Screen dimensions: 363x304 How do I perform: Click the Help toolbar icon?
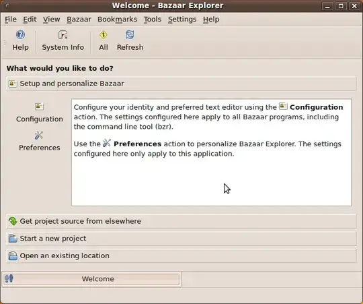click(x=20, y=35)
